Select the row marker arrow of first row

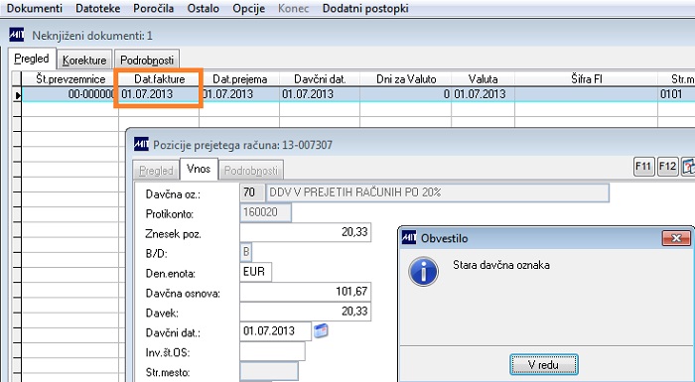pyautogui.click(x=17, y=95)
